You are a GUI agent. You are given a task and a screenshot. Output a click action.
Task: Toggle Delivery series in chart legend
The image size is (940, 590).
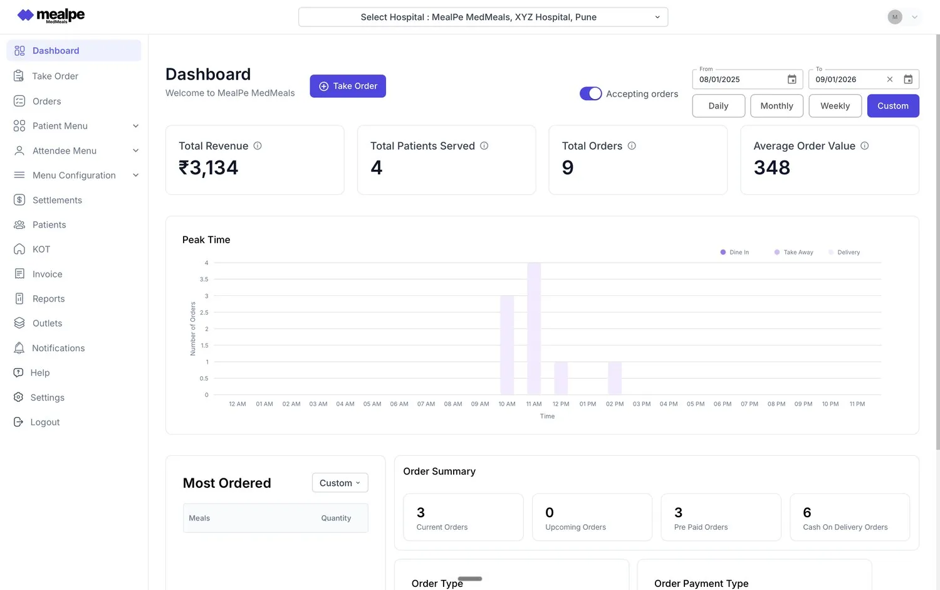(844, 252)
